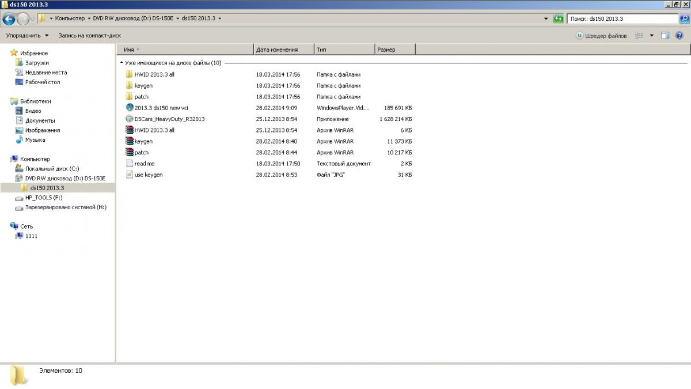Open the recent pages dropdown beside Forward
Screen dimensions: 691x389
(x=33, y=19)
